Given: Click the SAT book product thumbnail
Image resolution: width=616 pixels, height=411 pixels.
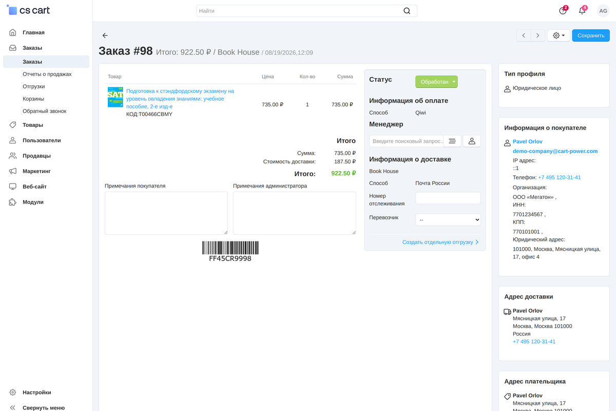Looking at the screenshot, I should pyautogui.click(x=115, y=97).
